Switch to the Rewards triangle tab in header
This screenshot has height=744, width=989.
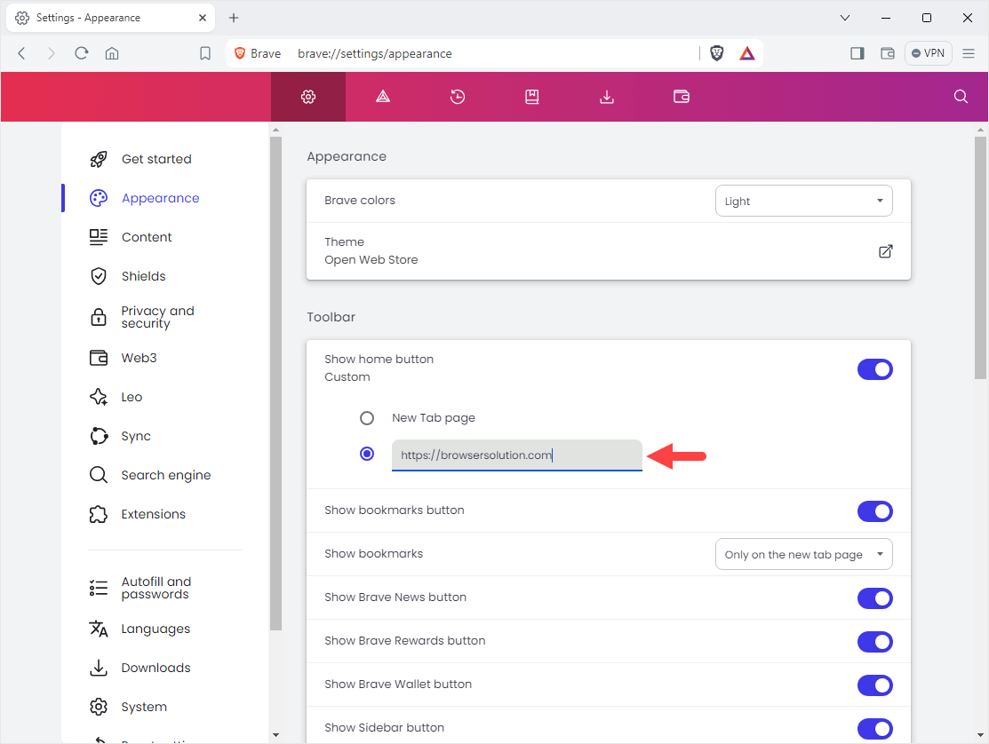point(383,97)
